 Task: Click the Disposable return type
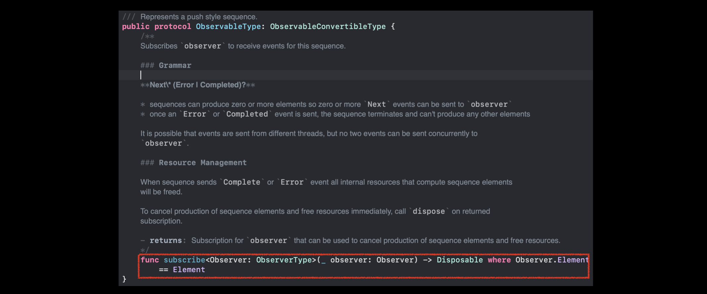click(460, 260)
